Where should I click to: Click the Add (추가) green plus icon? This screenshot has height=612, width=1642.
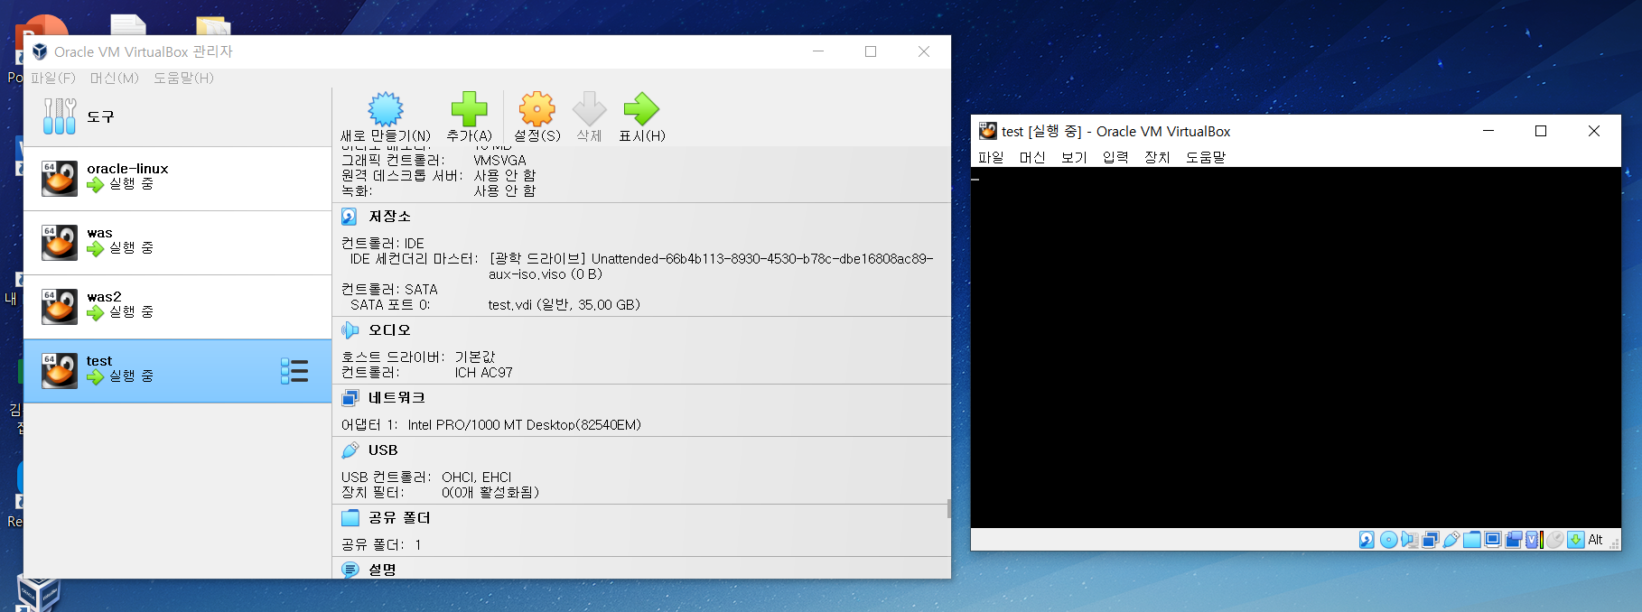(469, 108)
